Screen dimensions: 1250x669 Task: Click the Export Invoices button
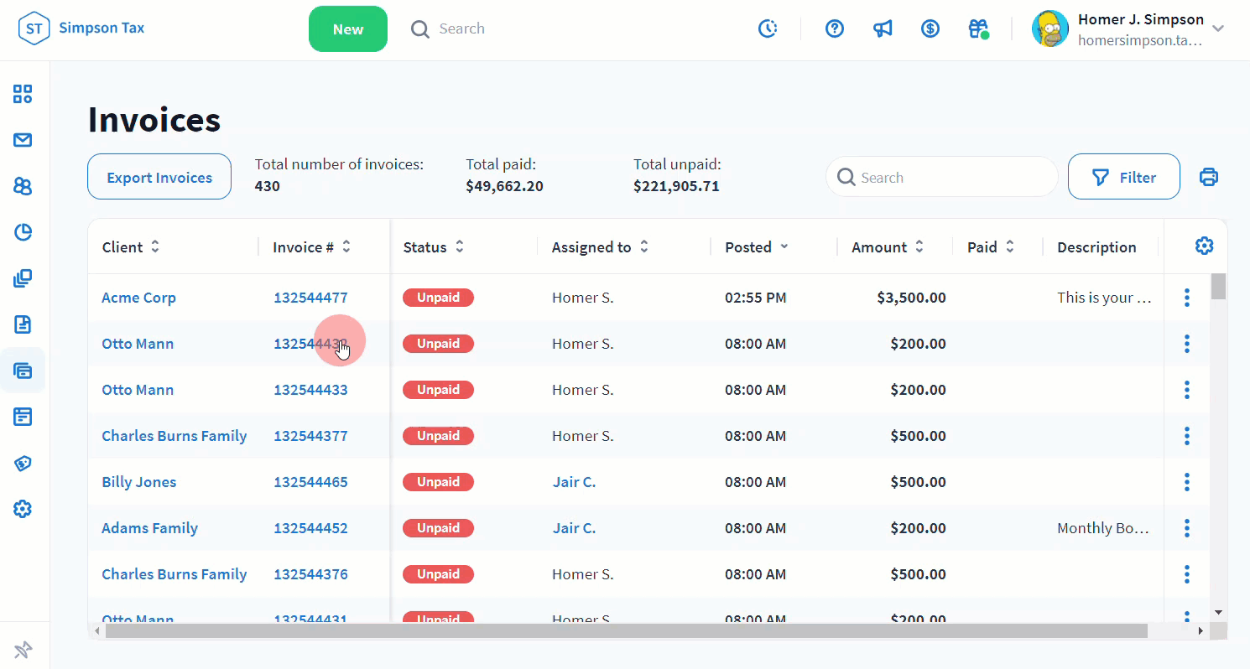[x=159, y=177]
